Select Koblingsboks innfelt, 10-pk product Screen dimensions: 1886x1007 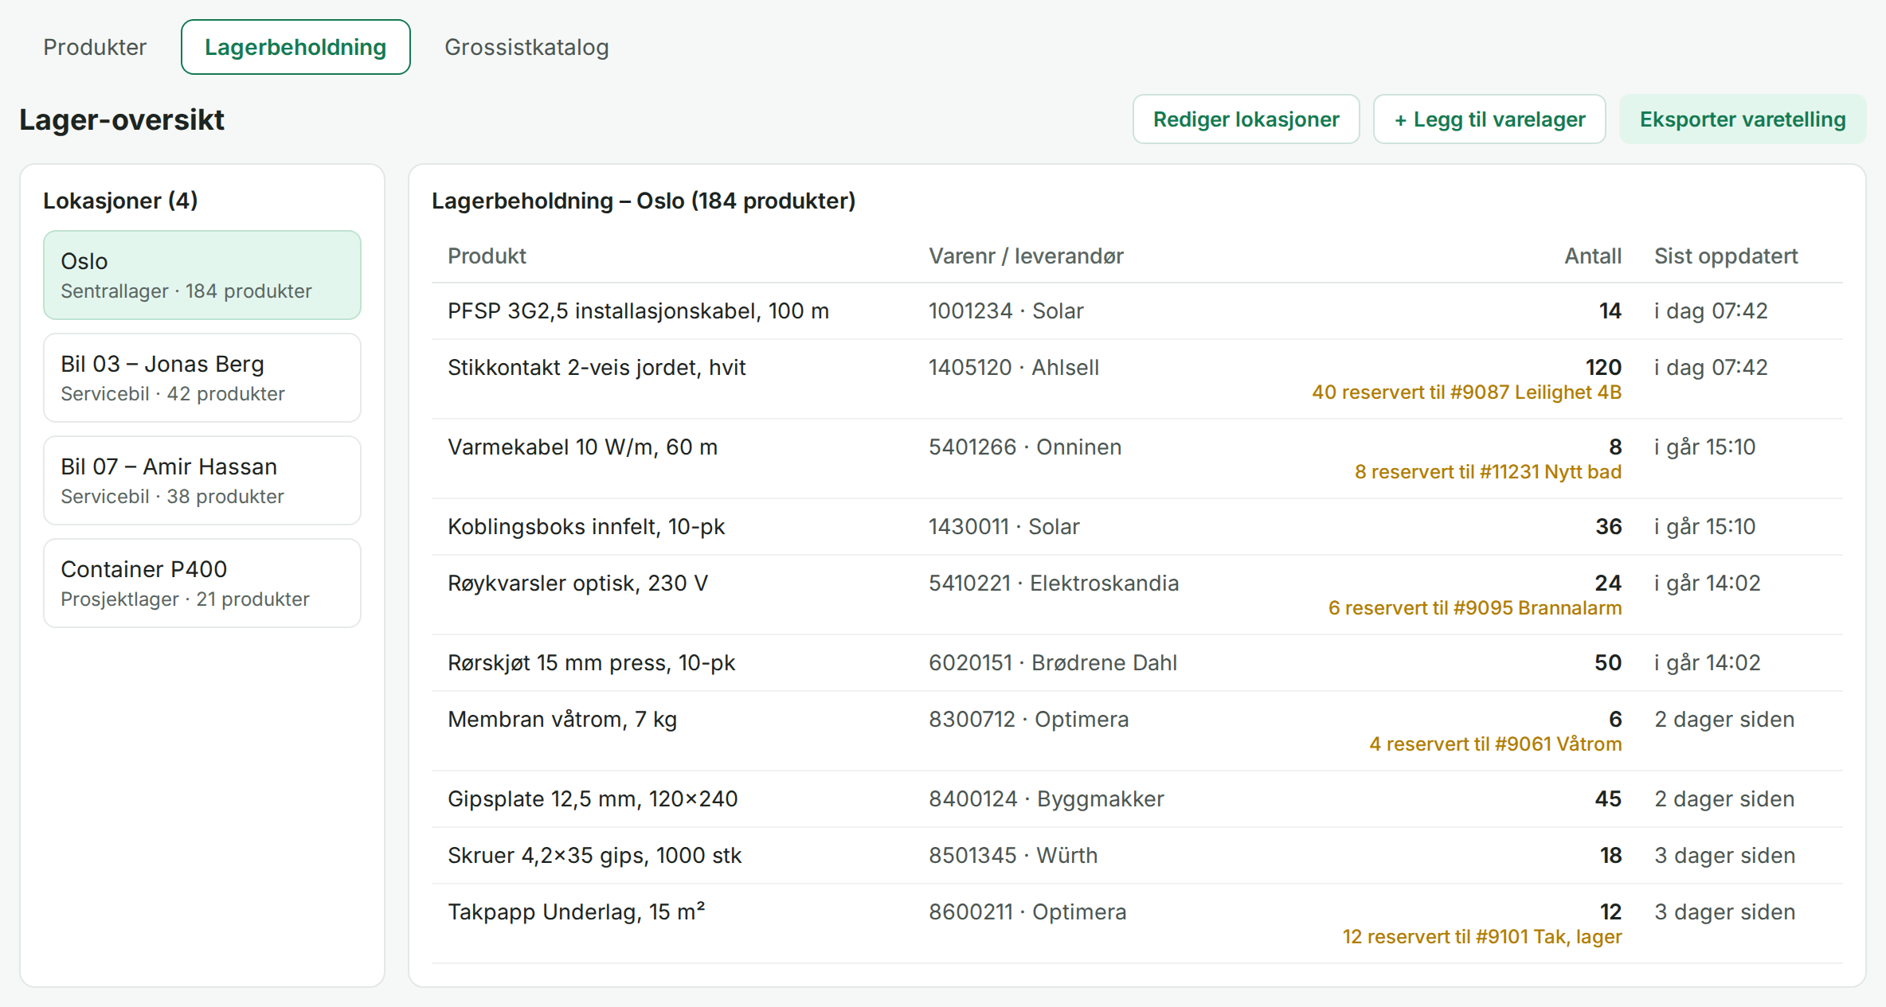pyautogui.click(x=586, y=526)
